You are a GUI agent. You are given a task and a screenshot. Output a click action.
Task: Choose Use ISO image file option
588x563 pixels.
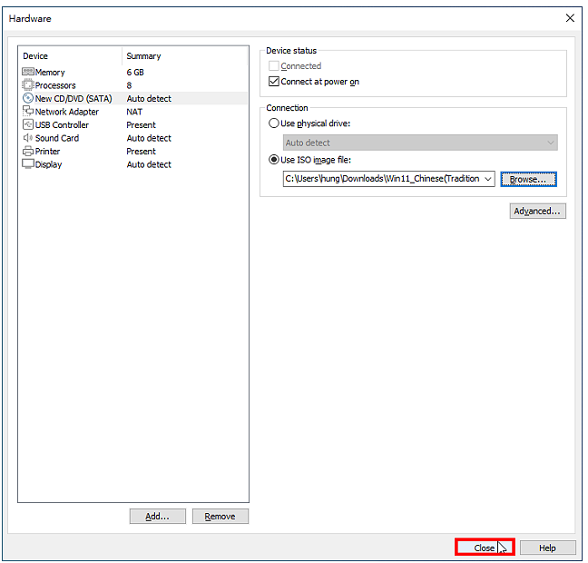(274, 160)
